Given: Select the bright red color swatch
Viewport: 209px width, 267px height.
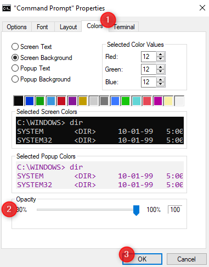Looking at the screenshot, I should [x=147, y=101].
